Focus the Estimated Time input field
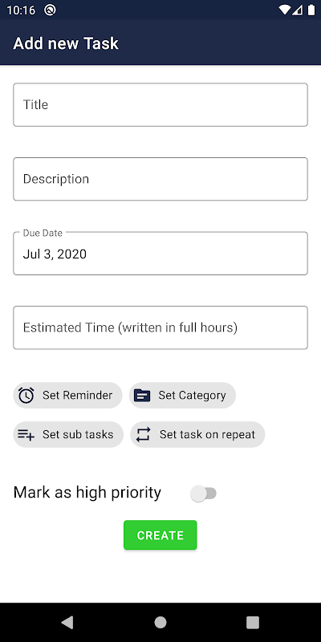This screenshot has width=321, height=642. click(x=160, y=327)
